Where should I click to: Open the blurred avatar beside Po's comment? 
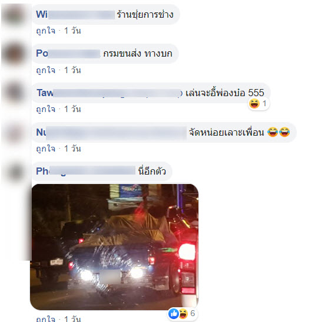coord(15,54)
